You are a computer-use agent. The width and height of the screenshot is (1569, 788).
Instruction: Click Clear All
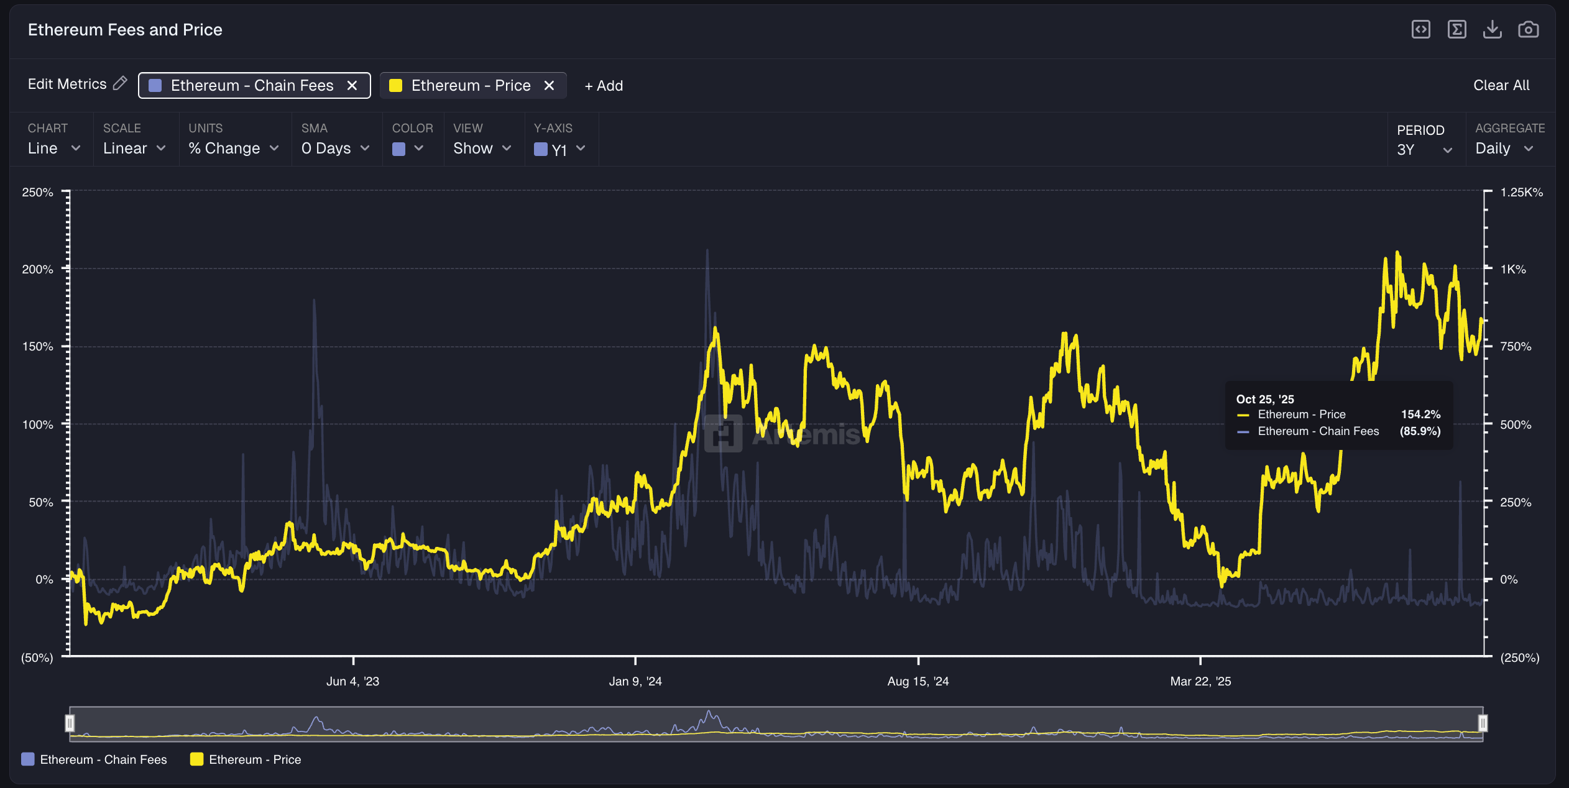[x=1501, y=85]
